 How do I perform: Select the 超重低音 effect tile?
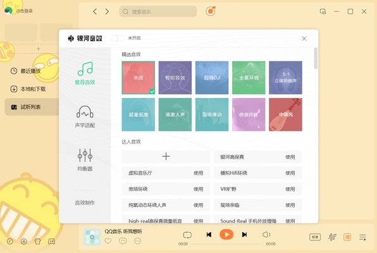[139, 114]
